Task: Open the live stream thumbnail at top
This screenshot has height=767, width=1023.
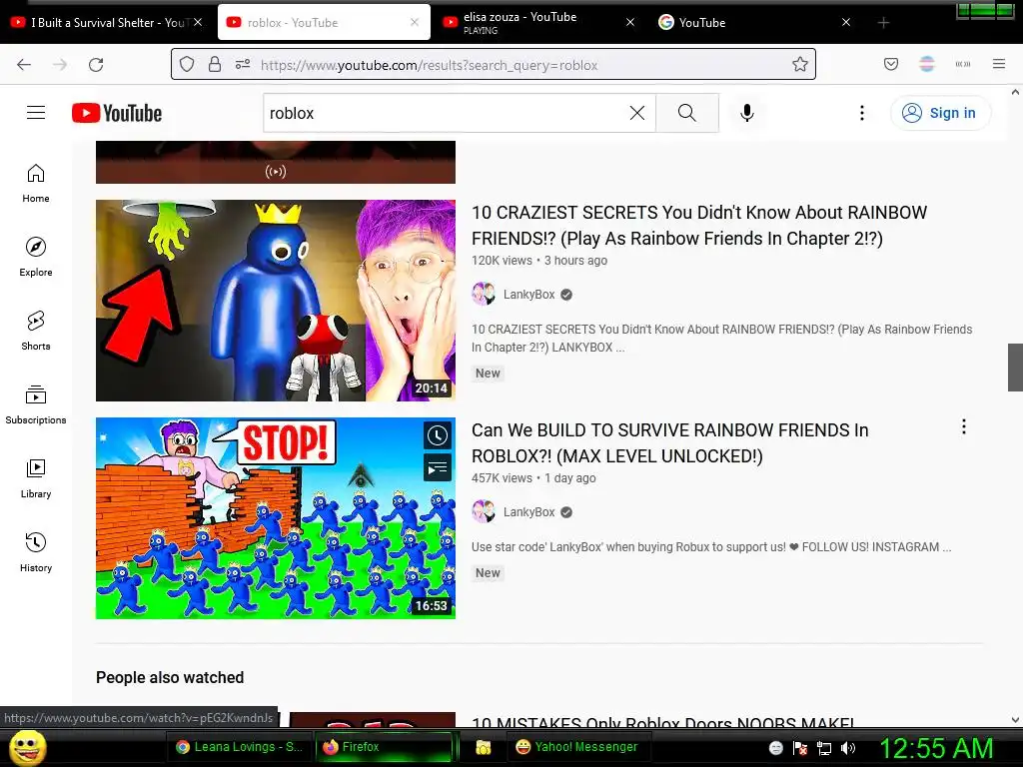Action: click(x=276, y=162)
